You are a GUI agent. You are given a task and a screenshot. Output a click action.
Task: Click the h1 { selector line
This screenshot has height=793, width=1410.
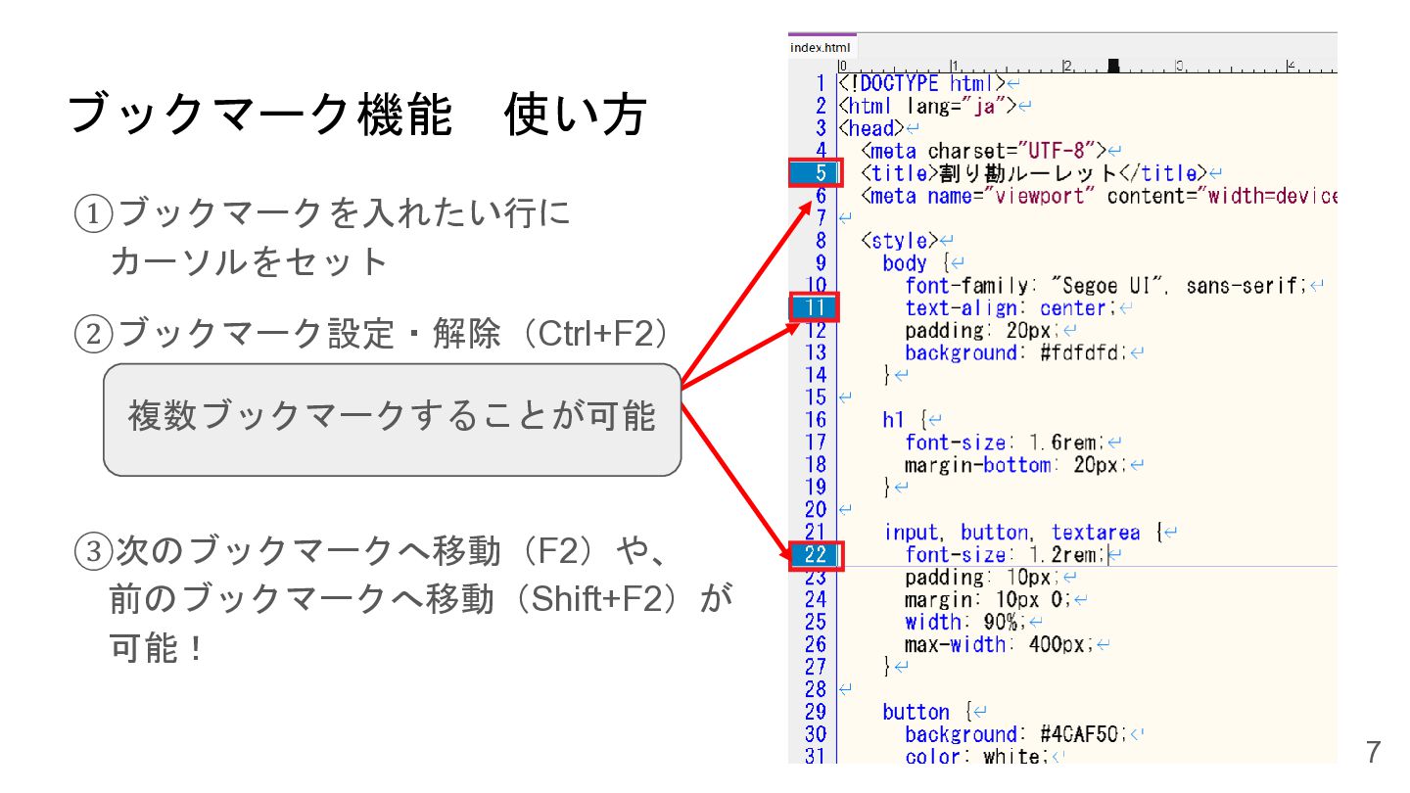[x=911, y=420]
